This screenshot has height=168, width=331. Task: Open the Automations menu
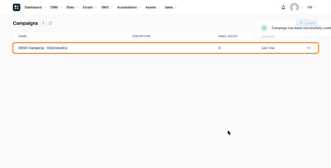coord(129,7)
